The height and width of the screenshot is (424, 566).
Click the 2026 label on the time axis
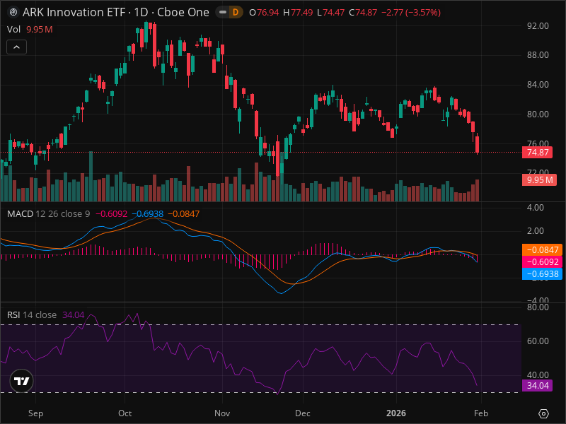point(396,413)
